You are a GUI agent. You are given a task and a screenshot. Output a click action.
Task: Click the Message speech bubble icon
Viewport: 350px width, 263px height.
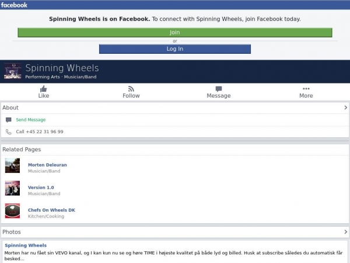[x=219, y=89]
